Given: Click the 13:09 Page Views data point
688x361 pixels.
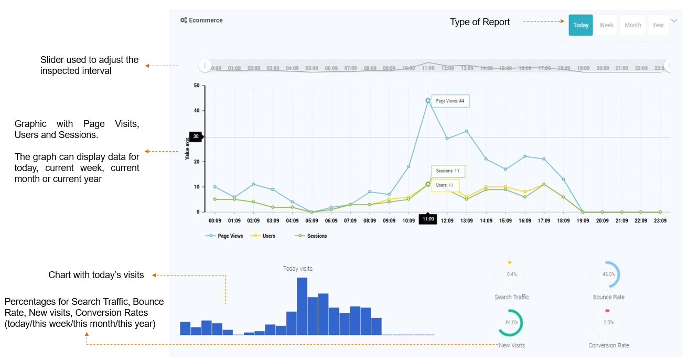Looking at the screenshot, I should pos(467,131).
